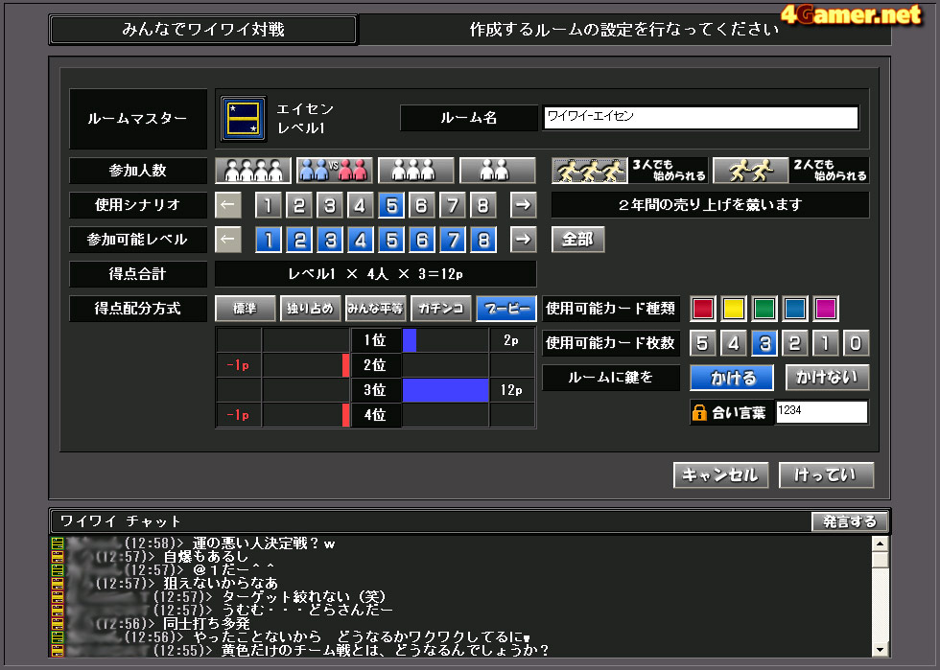This screenshot has width=940, height=670.
Task: Lock the room with かける
Action: pos(733,378)
